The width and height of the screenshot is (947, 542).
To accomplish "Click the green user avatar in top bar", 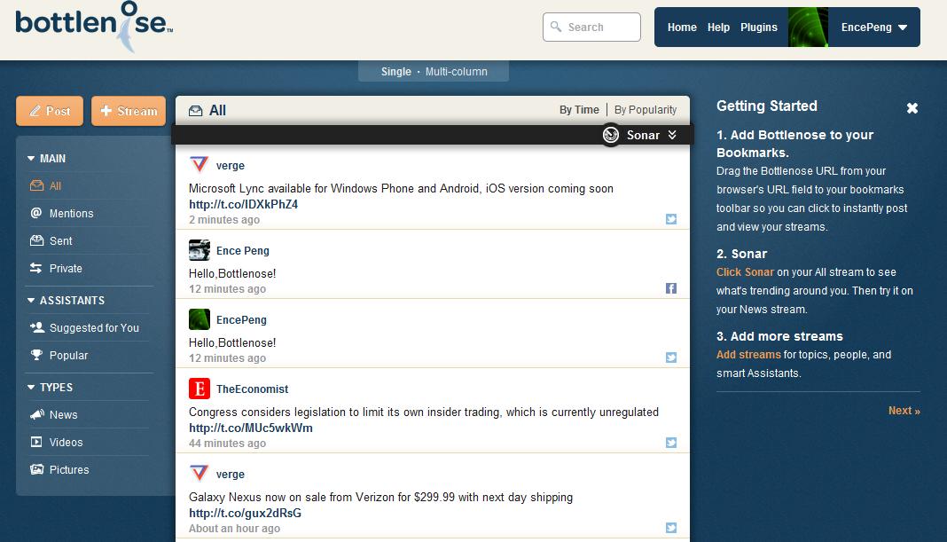I will pyautogui.click(x=808, y=27).
